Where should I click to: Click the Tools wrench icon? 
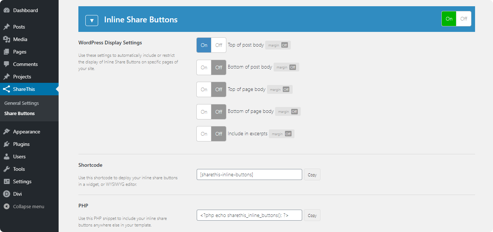click(7, 169)
